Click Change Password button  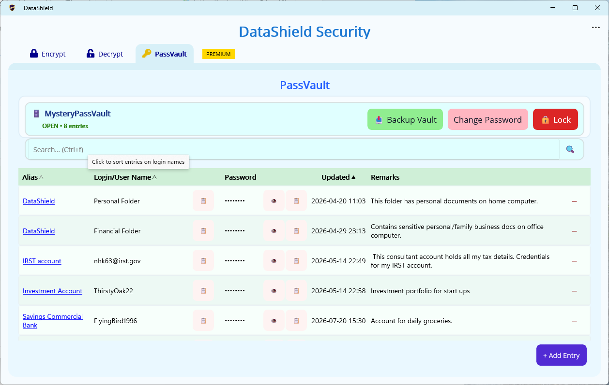pyautogui.click(x=487, y=119)
